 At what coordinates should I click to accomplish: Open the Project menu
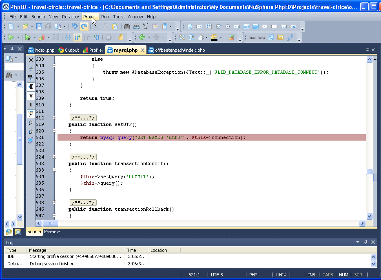[x=90, y=17]
